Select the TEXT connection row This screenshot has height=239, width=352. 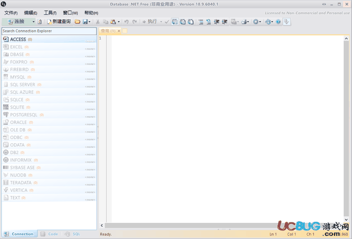pos(49,198)
